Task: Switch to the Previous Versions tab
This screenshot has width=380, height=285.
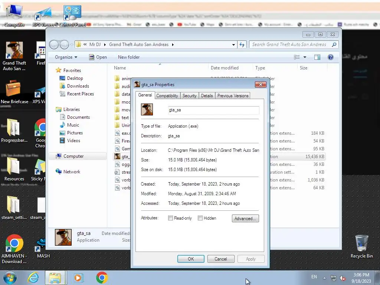Action: [x=233, y=96]
